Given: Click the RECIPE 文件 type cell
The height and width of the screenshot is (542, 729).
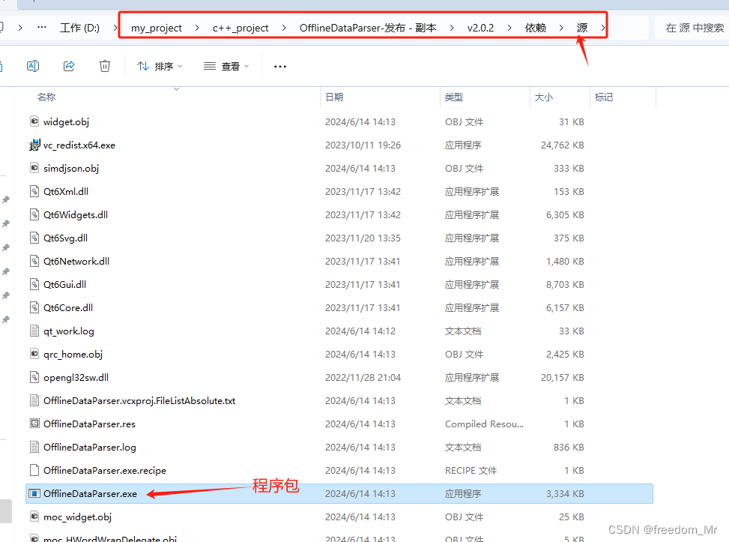Looking at the screenshot, I should (x=471, y=471).
